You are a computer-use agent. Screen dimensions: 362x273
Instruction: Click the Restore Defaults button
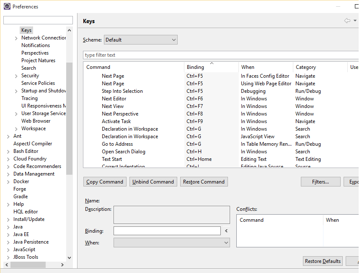click(x=323, y=261)
